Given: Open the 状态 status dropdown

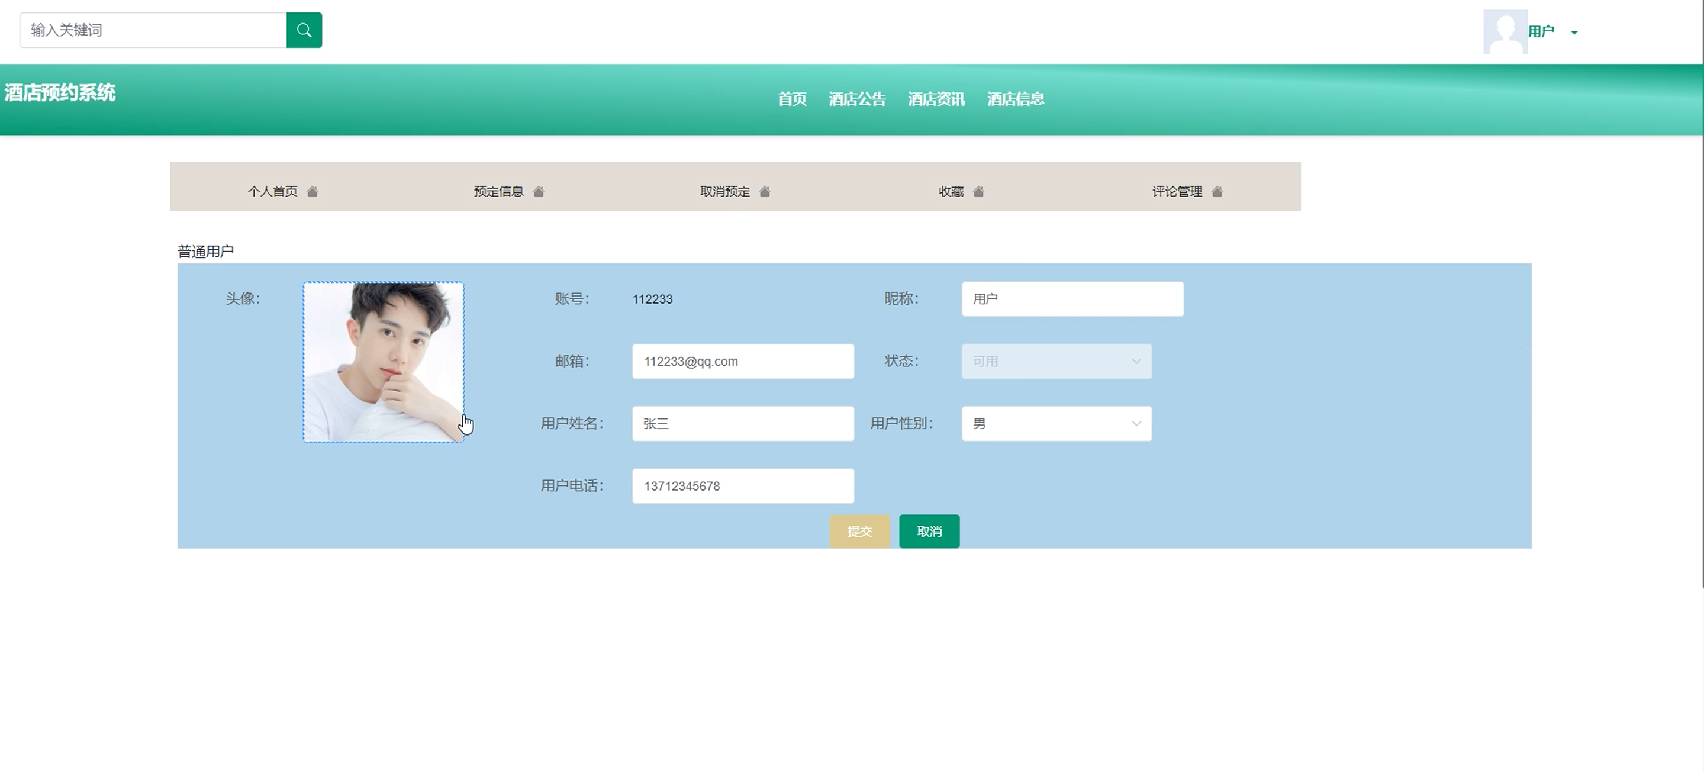Looking at the screenshot, I should click(x=1056, y=362).
